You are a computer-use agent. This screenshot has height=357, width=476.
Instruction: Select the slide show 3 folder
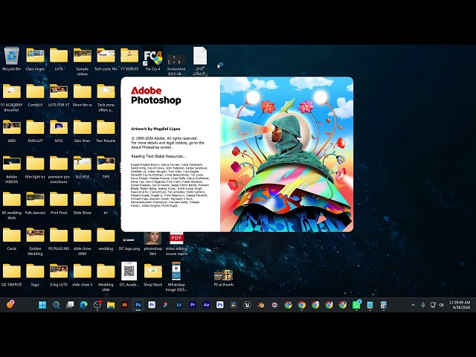click(83, 275)
